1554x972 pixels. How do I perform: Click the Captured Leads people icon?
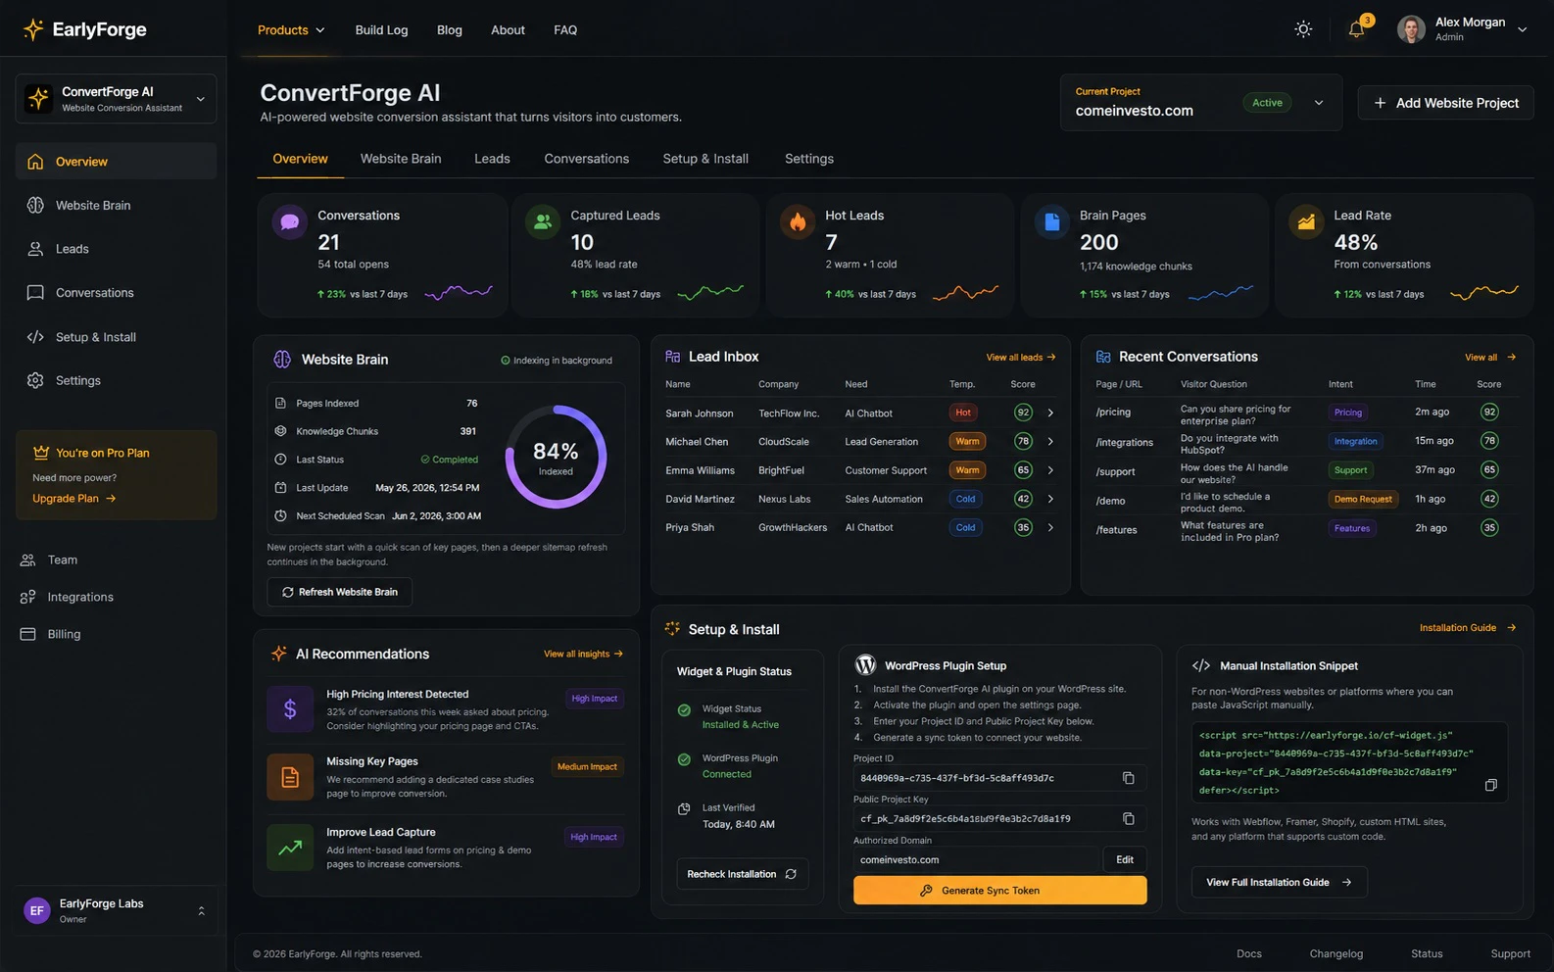pyautogui.click(x=543, y=222)
